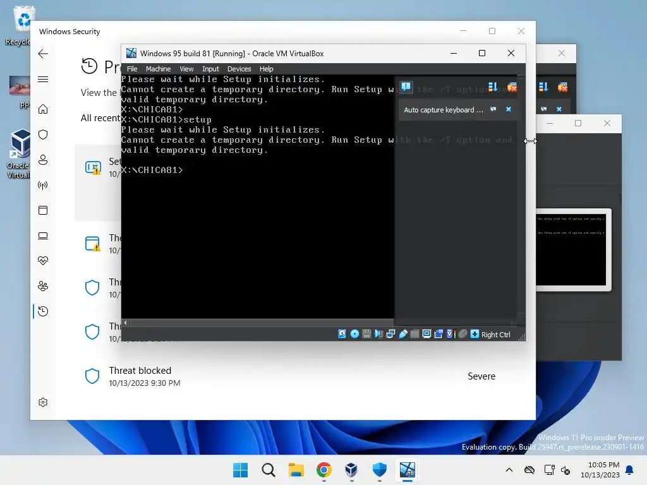Open Device performance & health in sidebar

coord(43,261)
